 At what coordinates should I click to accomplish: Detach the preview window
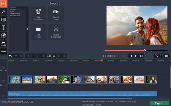pos(156,56)
